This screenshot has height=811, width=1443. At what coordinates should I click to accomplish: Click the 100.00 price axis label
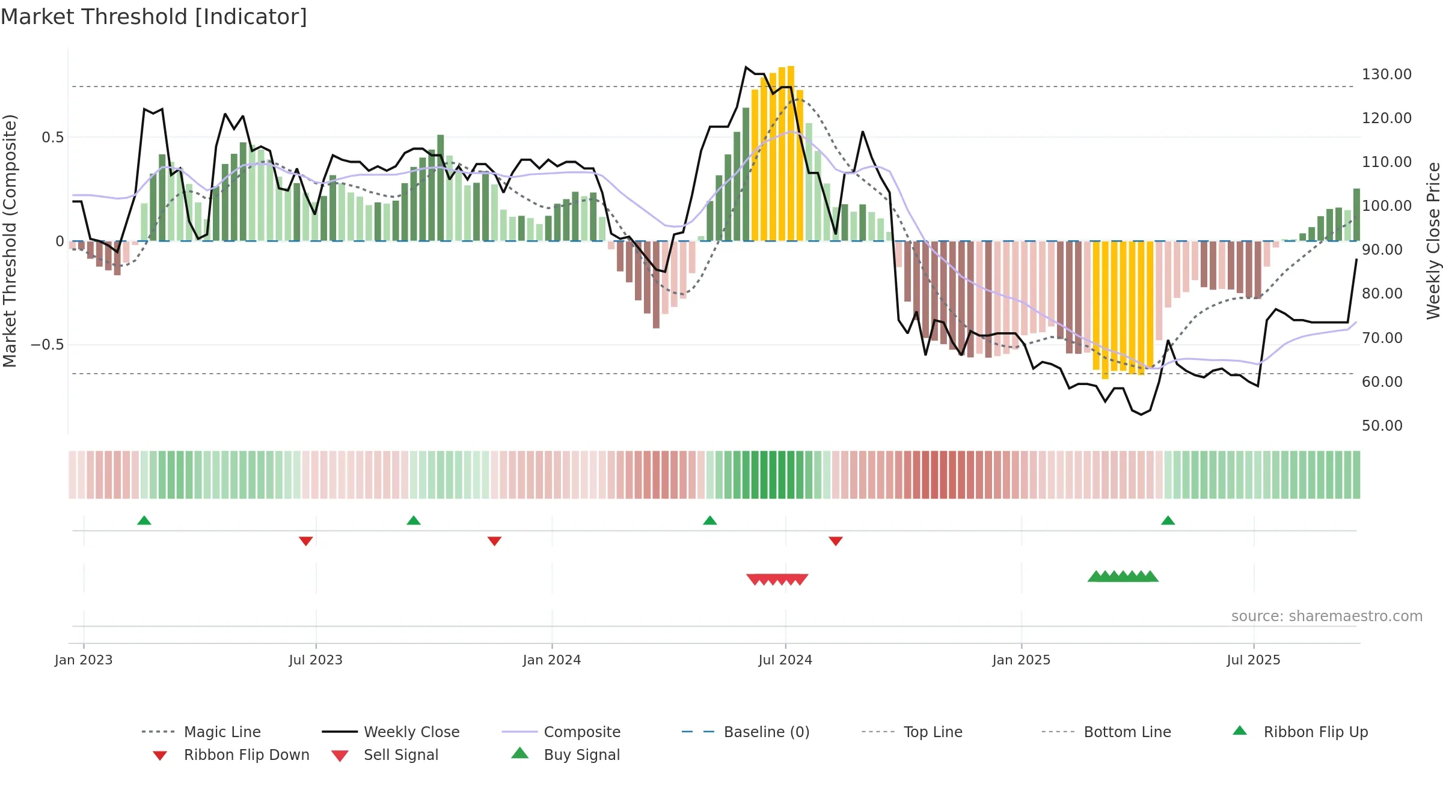[x=1386, y=206]
